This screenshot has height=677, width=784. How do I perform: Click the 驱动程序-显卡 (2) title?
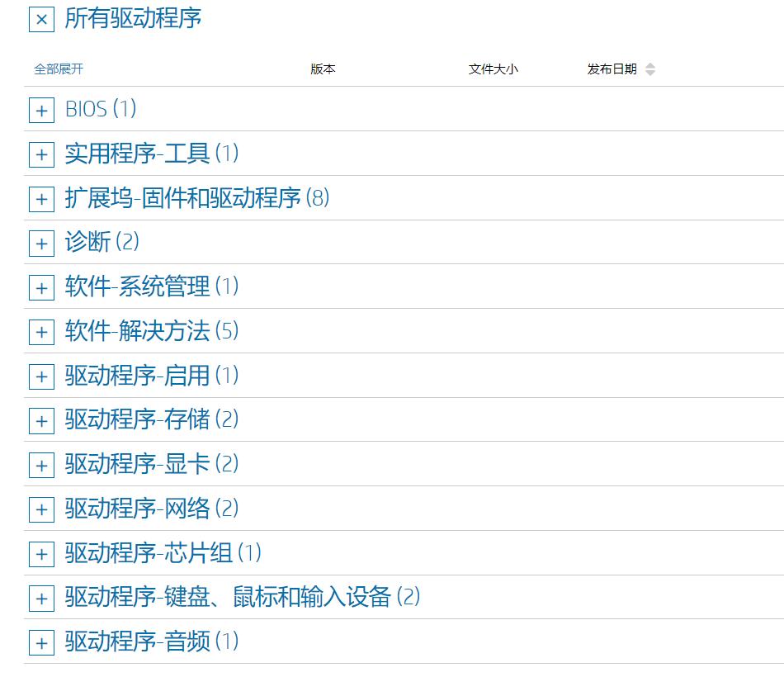tap(152, 464)
